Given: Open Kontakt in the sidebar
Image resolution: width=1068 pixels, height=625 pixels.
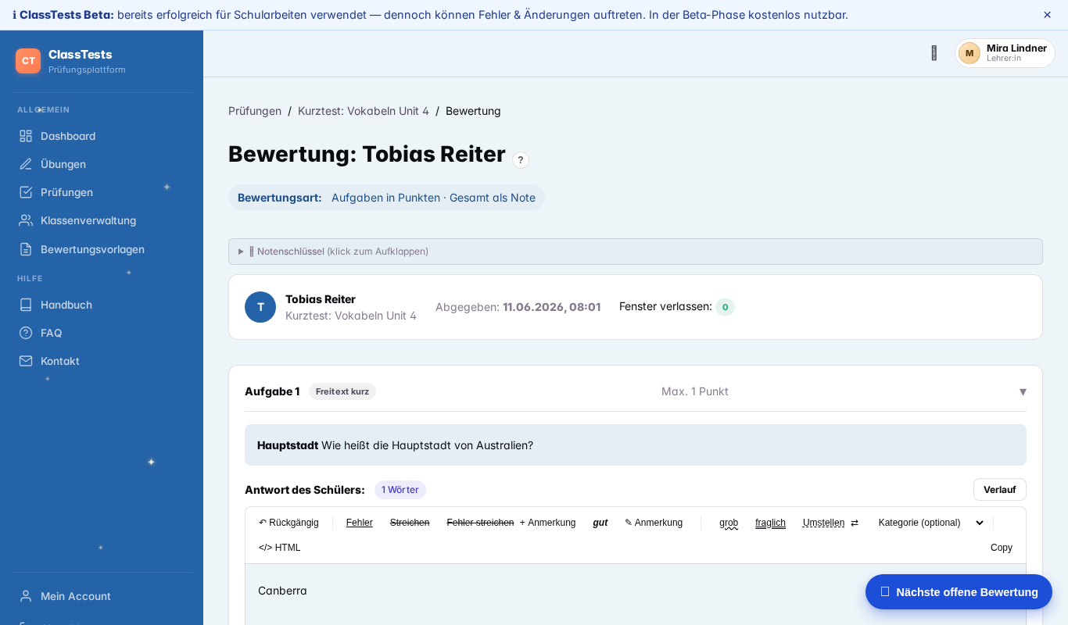Looking at the screenshot, I should coord(102,361).
